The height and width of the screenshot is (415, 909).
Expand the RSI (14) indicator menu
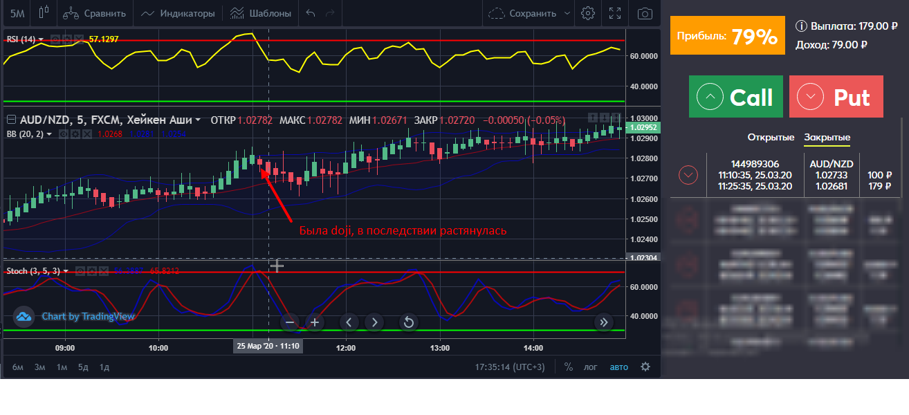(x=41, y=39)
